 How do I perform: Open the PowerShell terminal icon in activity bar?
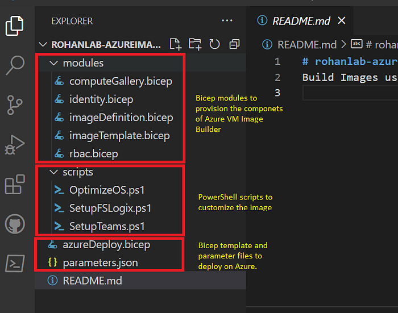click(x=15, y=264)
